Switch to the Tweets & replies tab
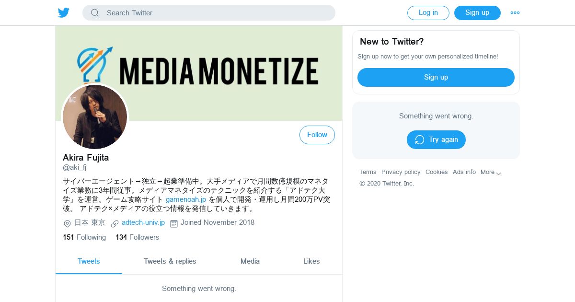Viewport: 575px width, 302px height. (170, 261)
